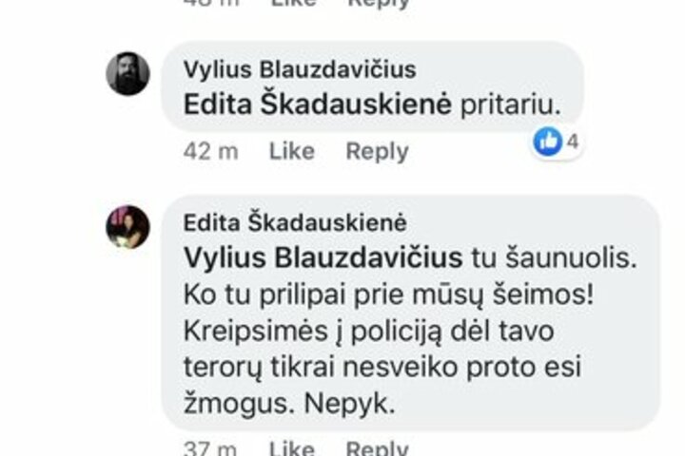
Task: Open mentioned name Edita Škadauskienė in comment
Action: pyautogui.click(x=317, y=104)
